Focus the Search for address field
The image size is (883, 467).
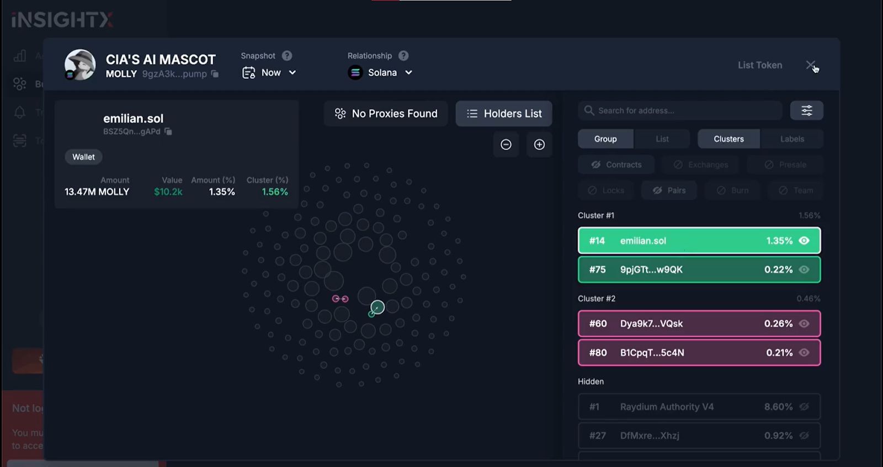click(x=680, y=110)
